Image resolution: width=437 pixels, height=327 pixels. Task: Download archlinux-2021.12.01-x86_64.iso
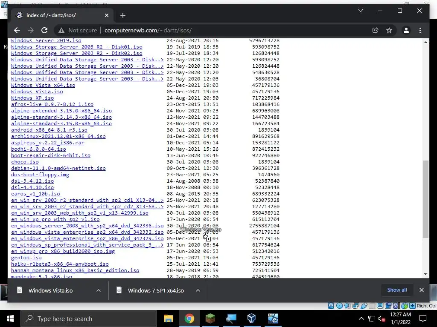pos(58,136)
